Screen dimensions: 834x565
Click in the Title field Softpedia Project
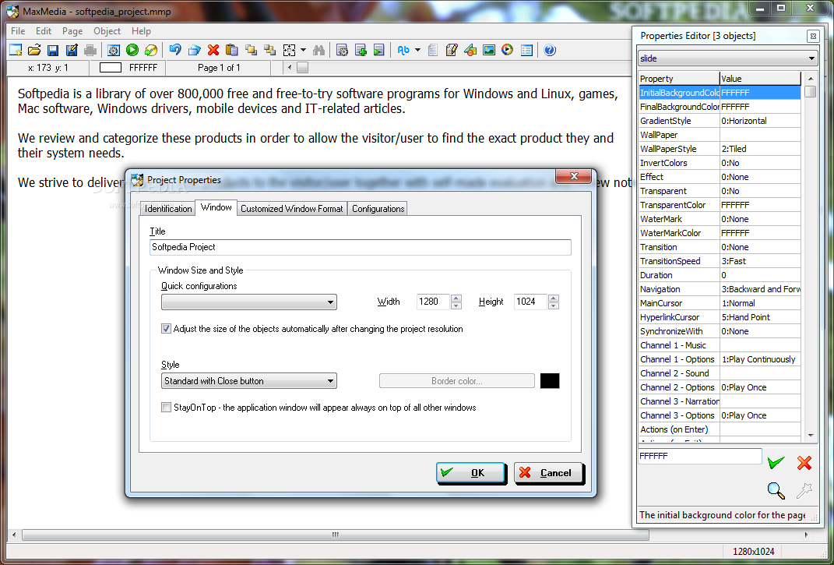tap(360, 247)
